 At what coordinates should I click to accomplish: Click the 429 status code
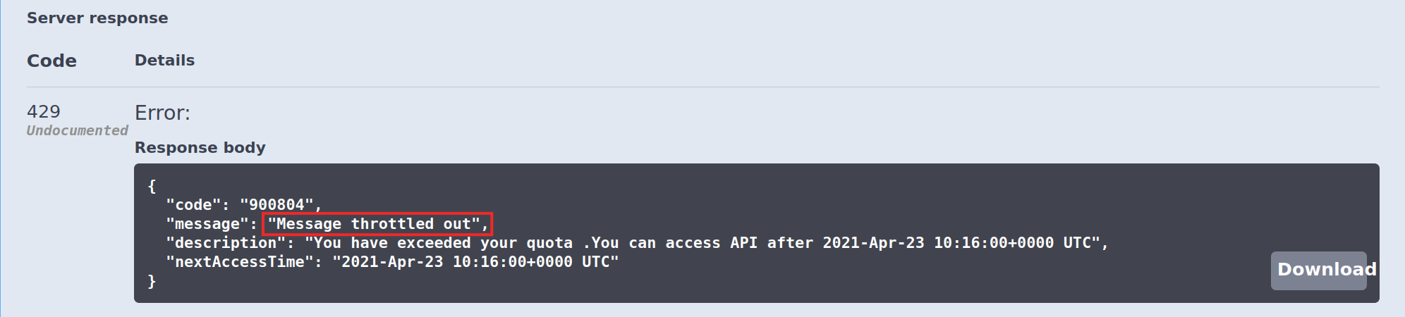[x=44, y=112]
